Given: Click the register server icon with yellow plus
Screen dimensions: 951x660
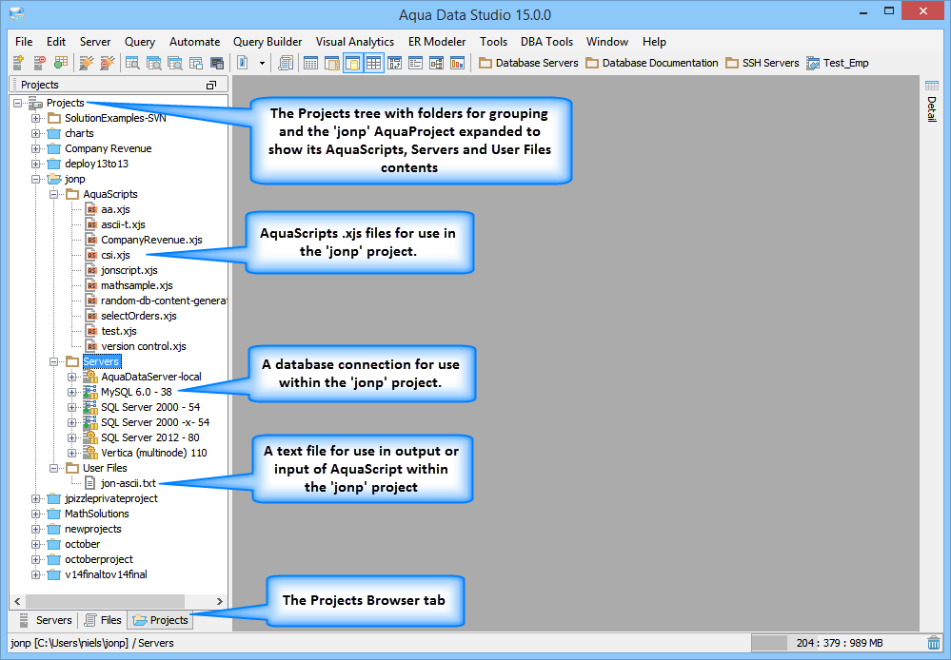Looking at the screenshot, I should (19, 63).
